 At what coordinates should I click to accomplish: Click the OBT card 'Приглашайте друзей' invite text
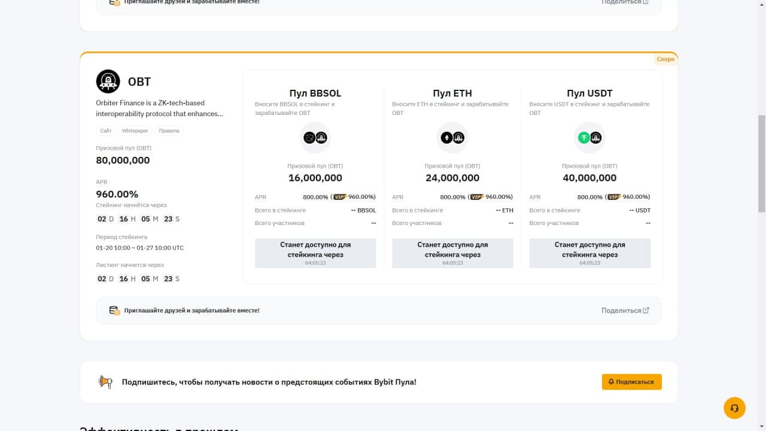(x=191, y=311)
